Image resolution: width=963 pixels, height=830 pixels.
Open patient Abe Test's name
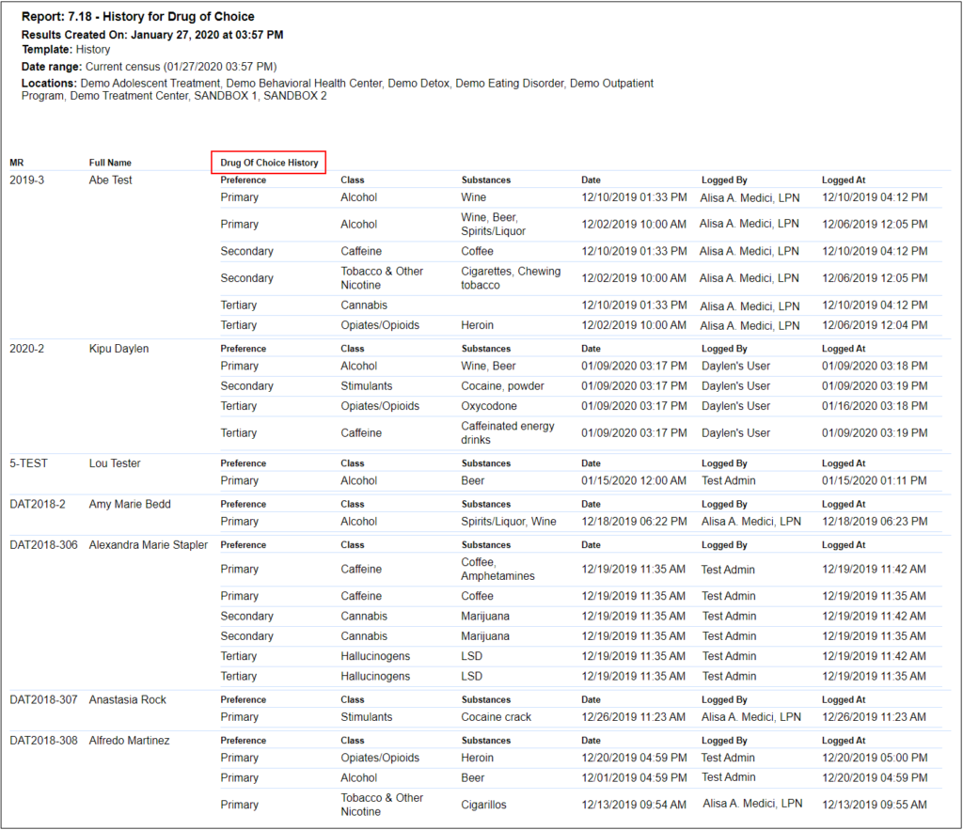tap(111, 180)
